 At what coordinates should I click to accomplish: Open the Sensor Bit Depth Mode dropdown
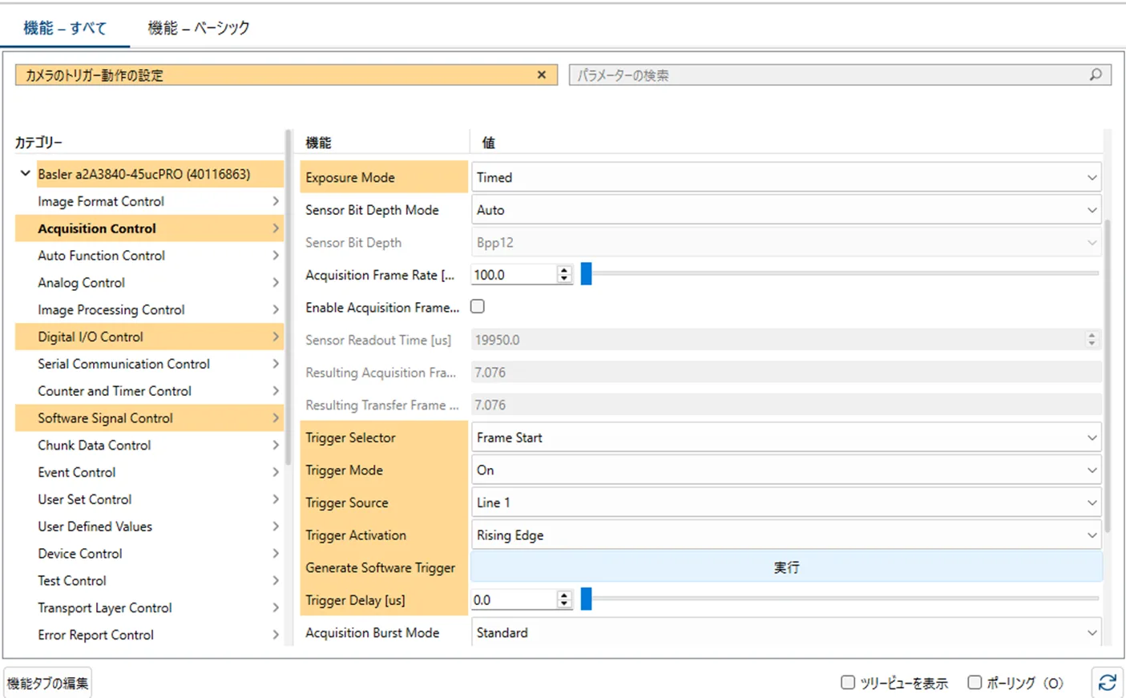click(x=786, y=210)
